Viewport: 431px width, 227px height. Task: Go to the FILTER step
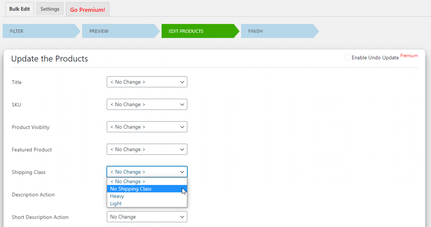(x=39, y=31)
